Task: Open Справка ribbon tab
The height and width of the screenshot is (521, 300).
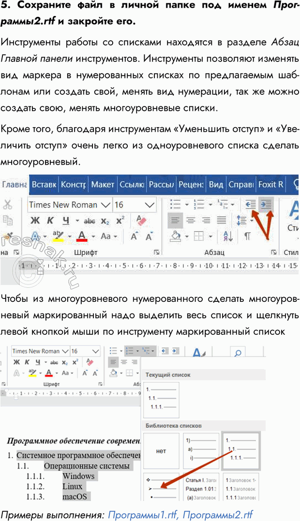Action: pyautogui.click(x=241, y=184)
